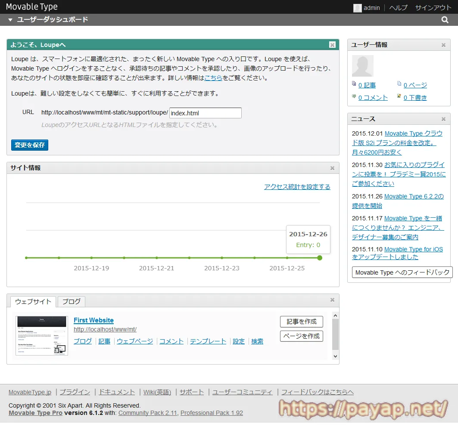Image resolution: width=458 pixels, height=430 pixels.
Task: Click the 0 コメント comment icon
Action: (354, 96)
